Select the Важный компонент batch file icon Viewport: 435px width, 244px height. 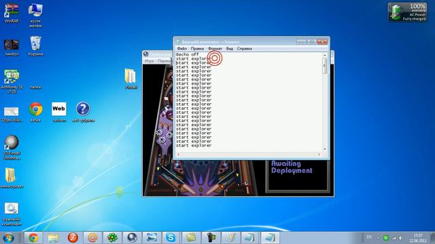coord(12,214)
